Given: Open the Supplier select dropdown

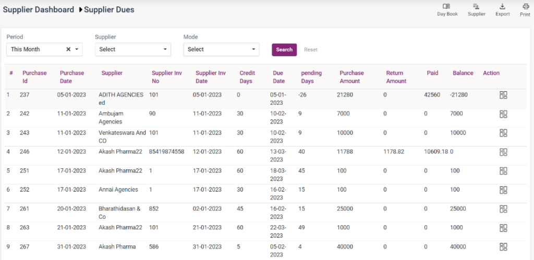Looking at the screenshot, I should point(132,49).
